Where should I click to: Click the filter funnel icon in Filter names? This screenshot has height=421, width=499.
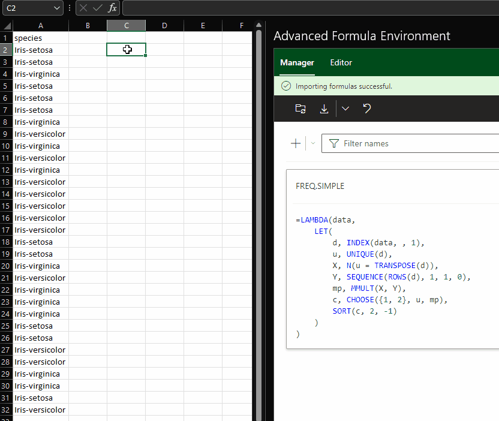(x=333, y=143)
